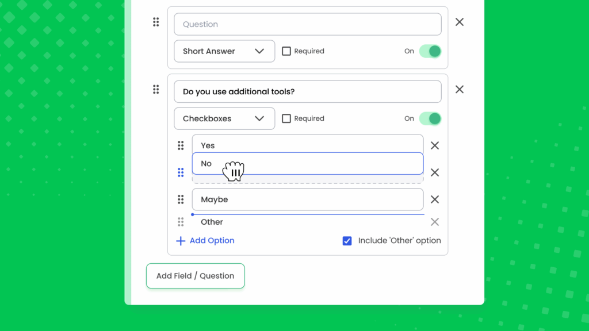Click the drag handle next to the Maybe option
This screenshot has height=331, width=589.
point(181,199)
